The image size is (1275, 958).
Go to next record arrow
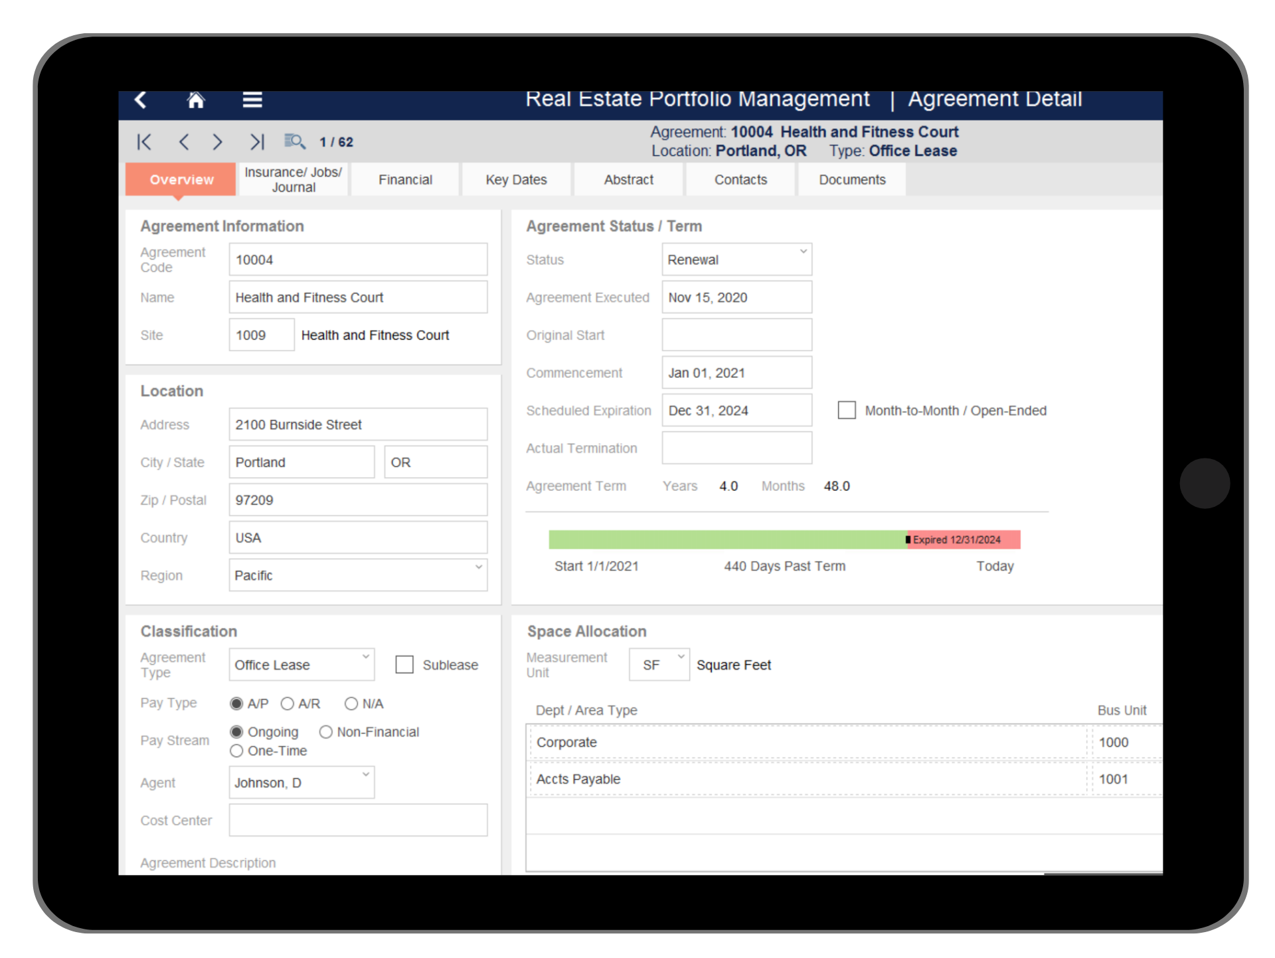coord(217,142)
